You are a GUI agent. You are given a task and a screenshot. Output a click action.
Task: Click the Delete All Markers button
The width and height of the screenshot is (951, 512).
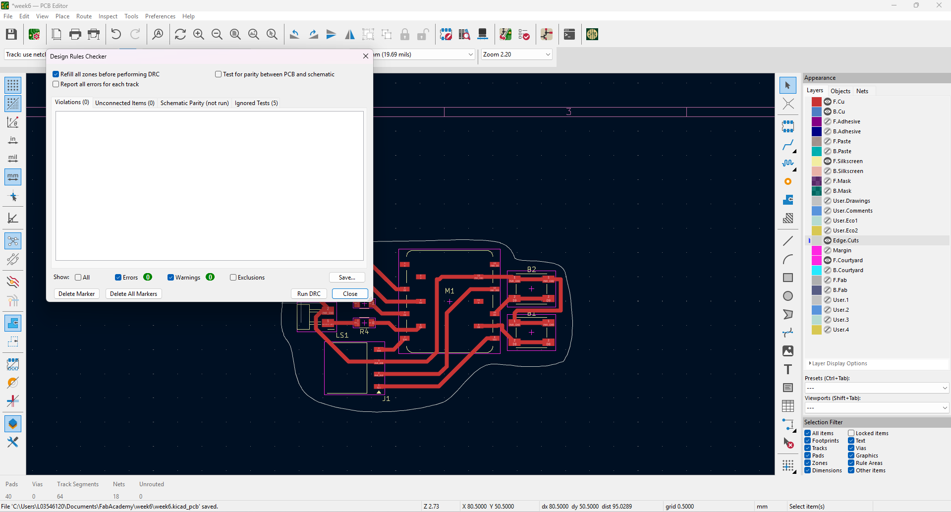(133, 294)
